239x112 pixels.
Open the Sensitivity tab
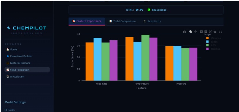152,21
